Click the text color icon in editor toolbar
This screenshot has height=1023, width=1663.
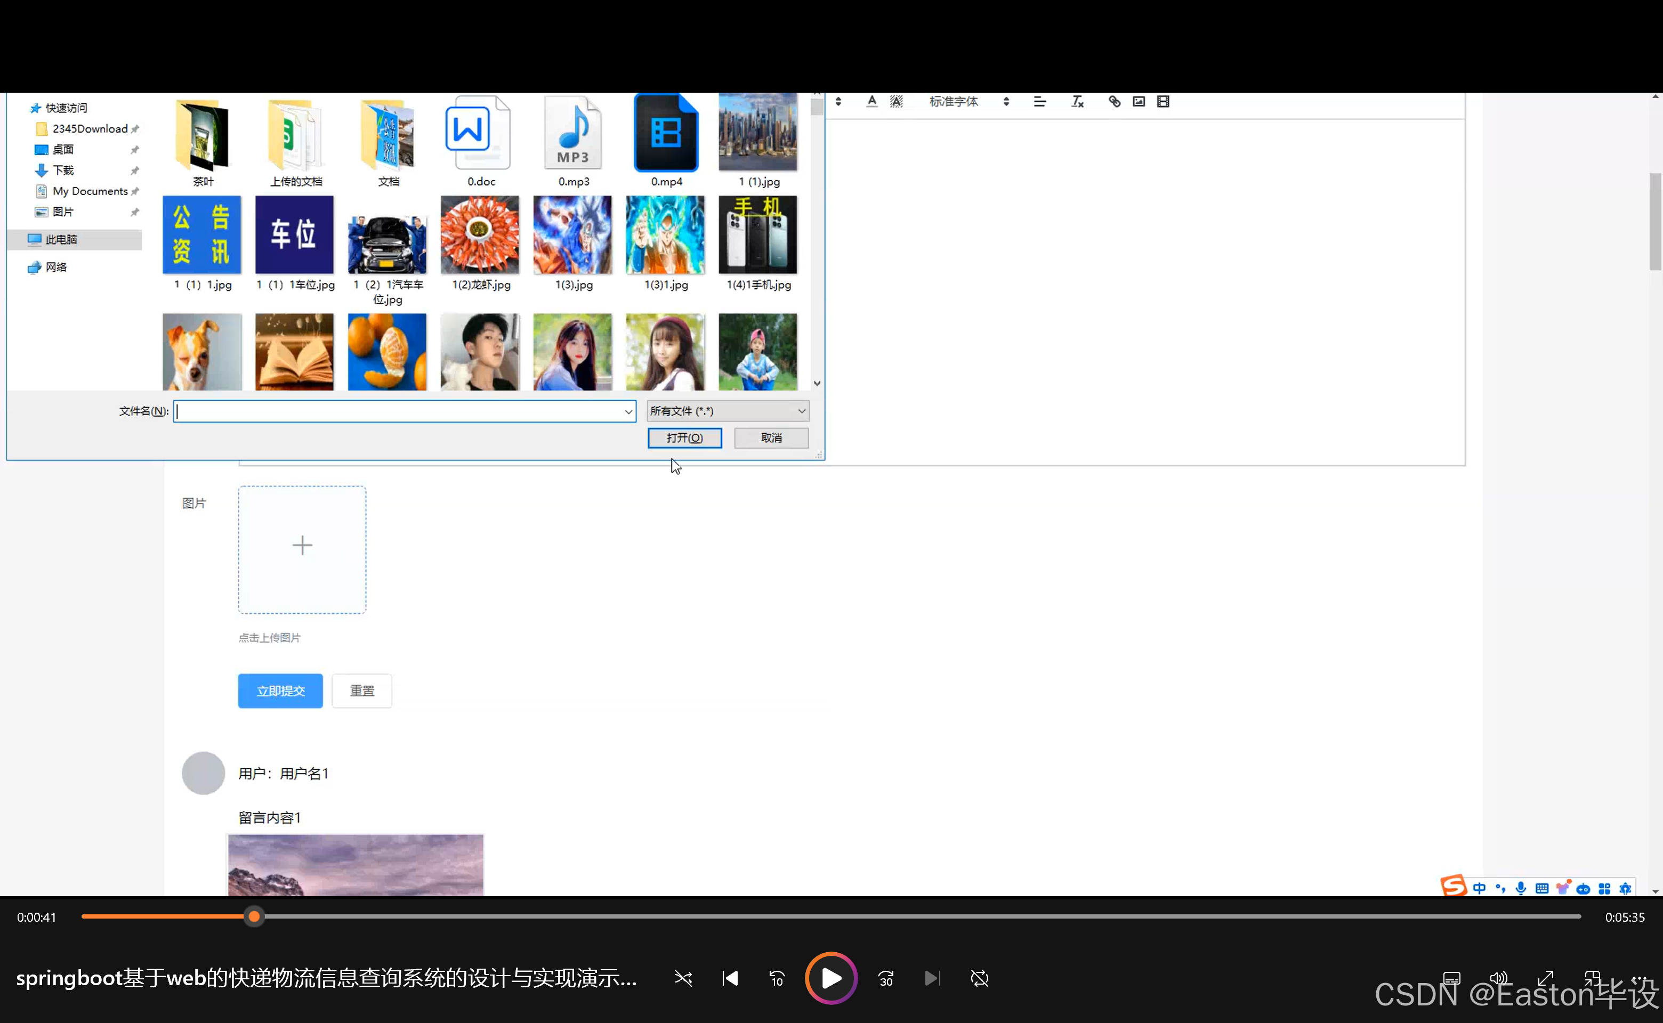coord(872,101)
